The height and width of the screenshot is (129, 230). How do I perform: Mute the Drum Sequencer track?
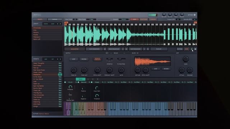coord(126,49)
